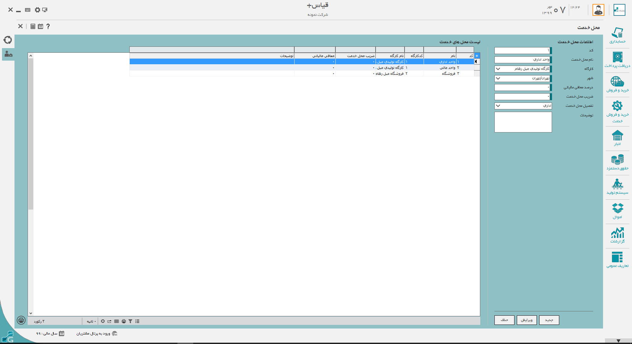632x344 pixels.
Task: Open the filter funnel in grid footer
Action: pyautogui.click(x=130, y=321)
